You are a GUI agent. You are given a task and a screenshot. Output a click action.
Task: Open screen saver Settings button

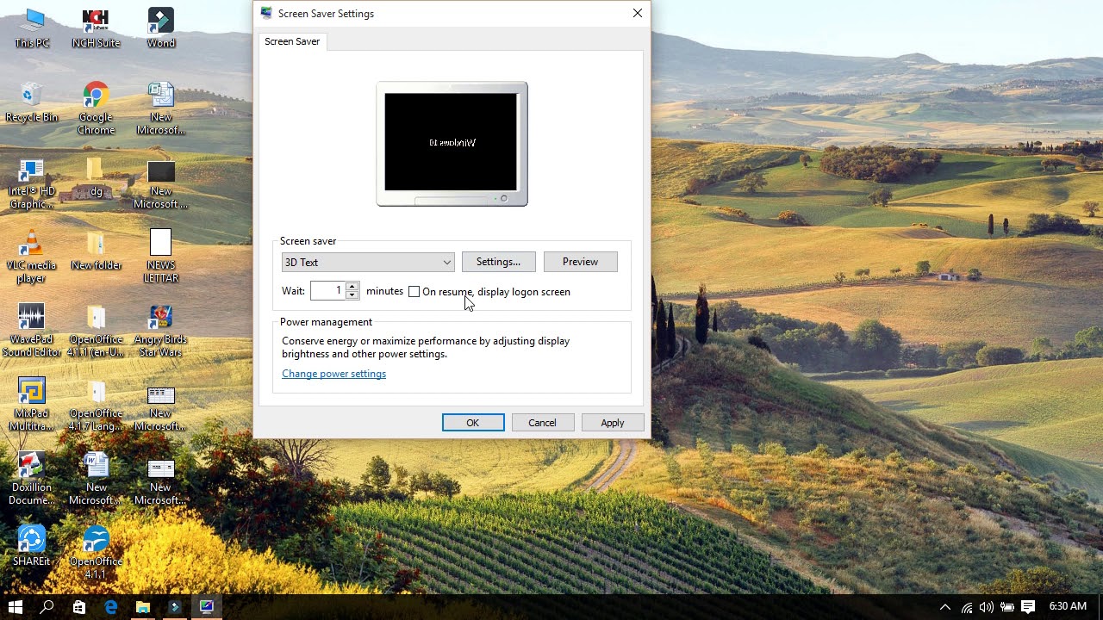498,262
